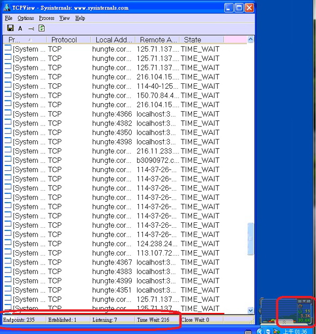Click the process icon of the hungte:4351 row
This screenshot has width=316, height=334.
pyautogui.click(x=8, y=289)
